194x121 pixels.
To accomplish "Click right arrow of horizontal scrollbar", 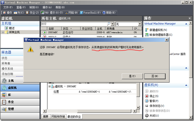I will [135, 111].
